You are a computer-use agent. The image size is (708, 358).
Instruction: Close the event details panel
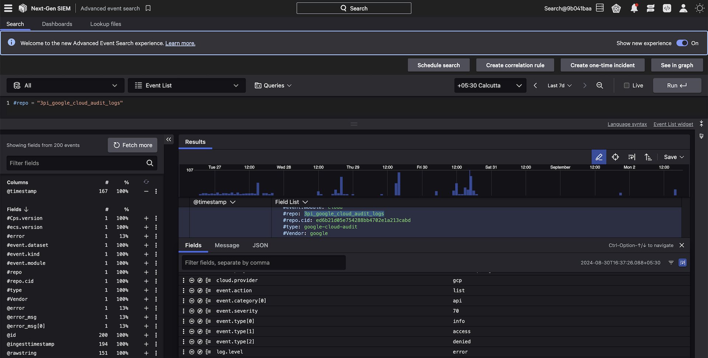click(x=682, y=245)
